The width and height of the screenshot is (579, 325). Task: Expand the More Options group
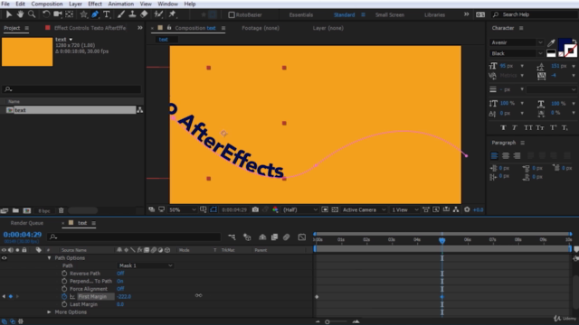click(x=49, y=312)
